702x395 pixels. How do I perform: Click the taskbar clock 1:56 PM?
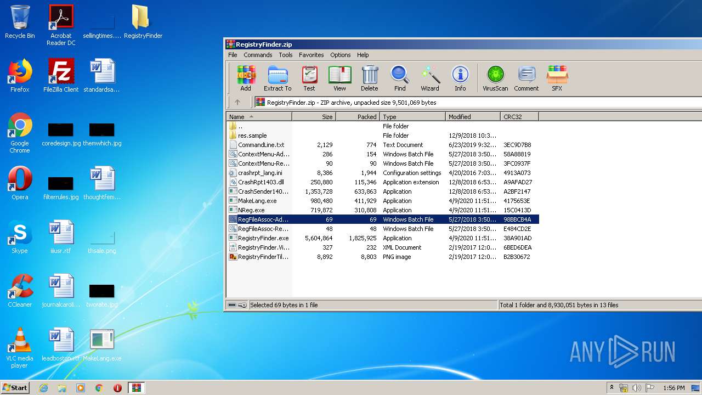pyautogui.click(x=673, y=388)
